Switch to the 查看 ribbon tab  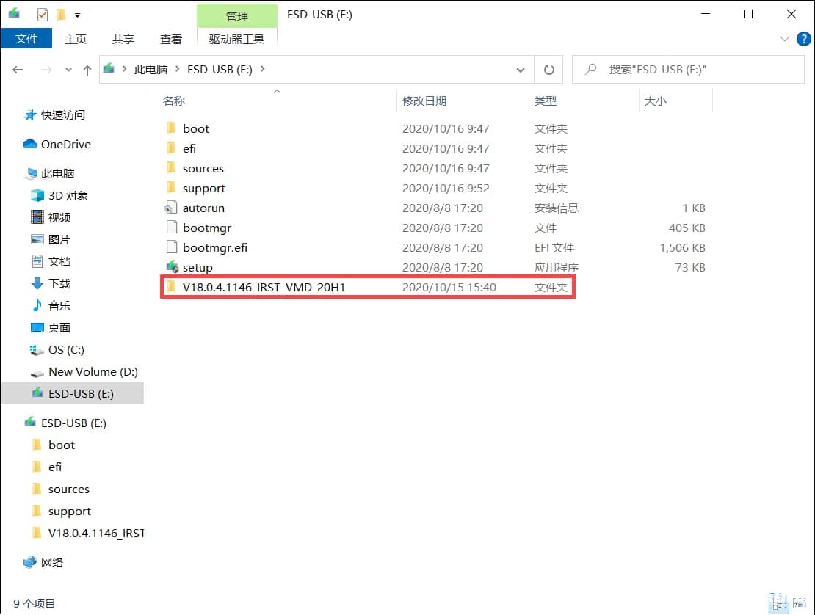(x=171, y=39)
